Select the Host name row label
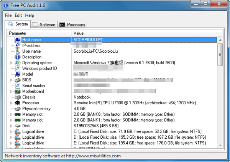 point(31,40)
